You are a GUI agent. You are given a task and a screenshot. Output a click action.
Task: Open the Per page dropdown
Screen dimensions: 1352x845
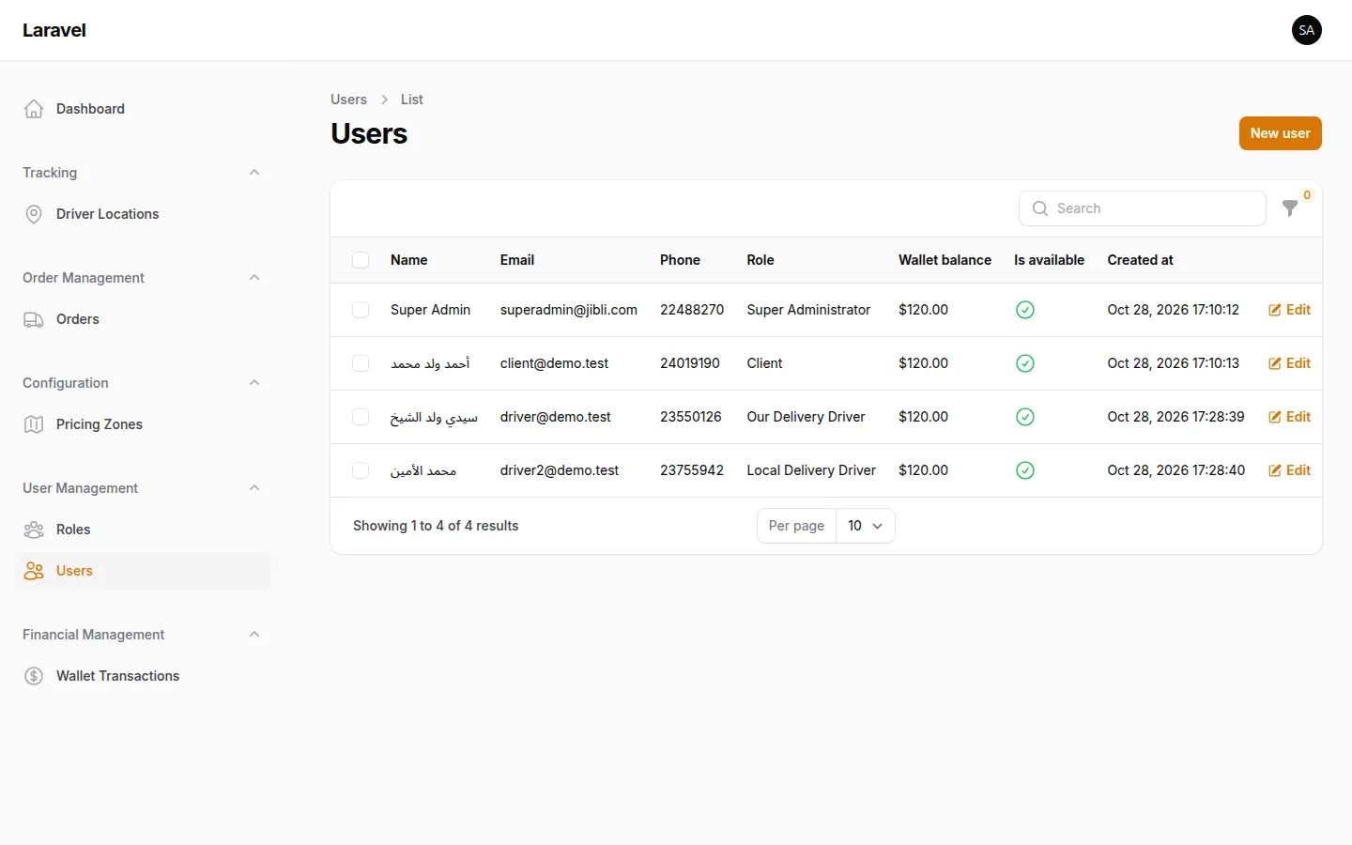865,526
